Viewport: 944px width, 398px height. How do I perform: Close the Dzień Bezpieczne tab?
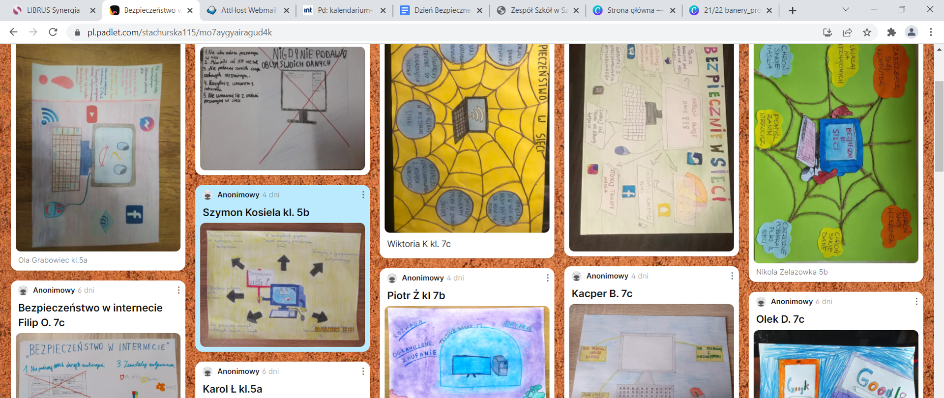coord(479,10)
